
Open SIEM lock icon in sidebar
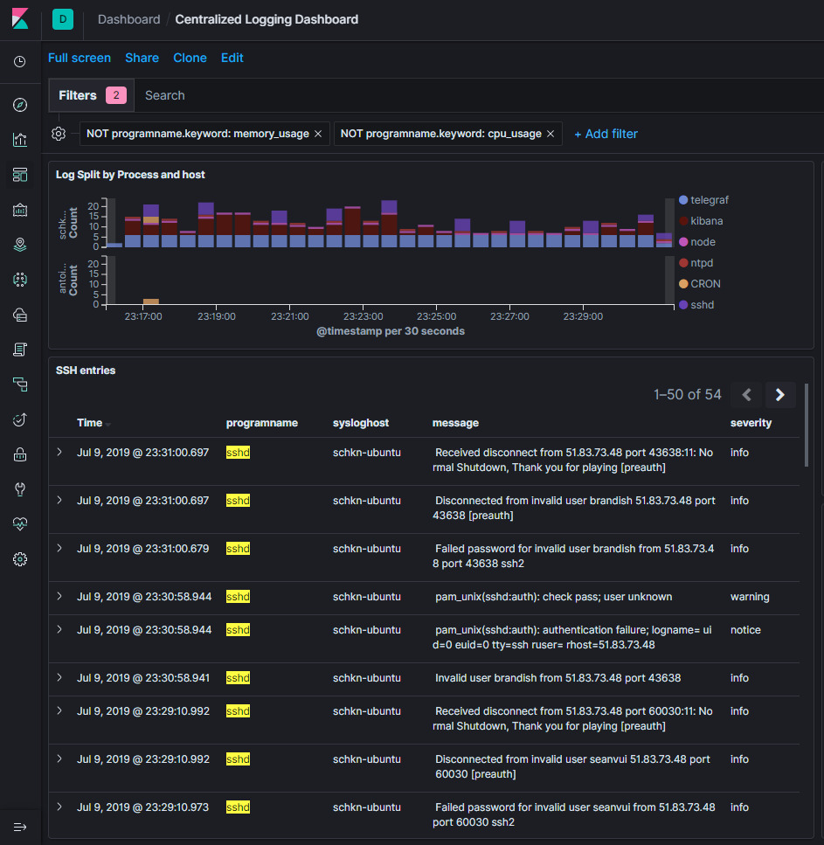click(x=20, y=454)
